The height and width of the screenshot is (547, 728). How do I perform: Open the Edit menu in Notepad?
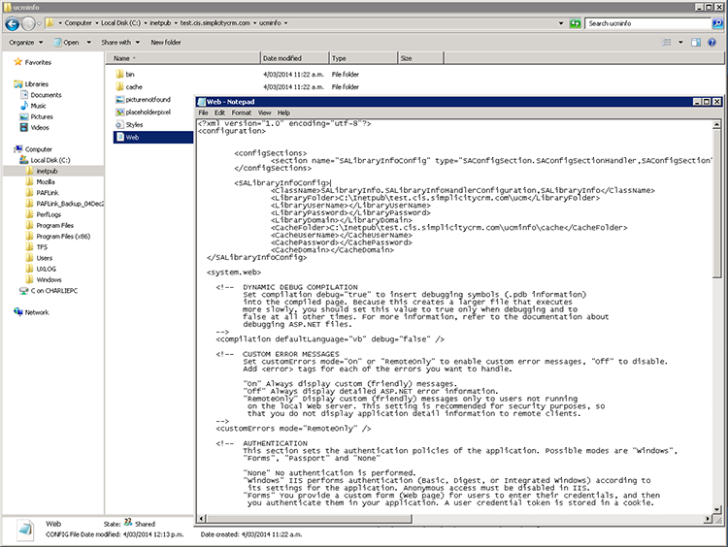pyautogui.click(x=220, y=113)
